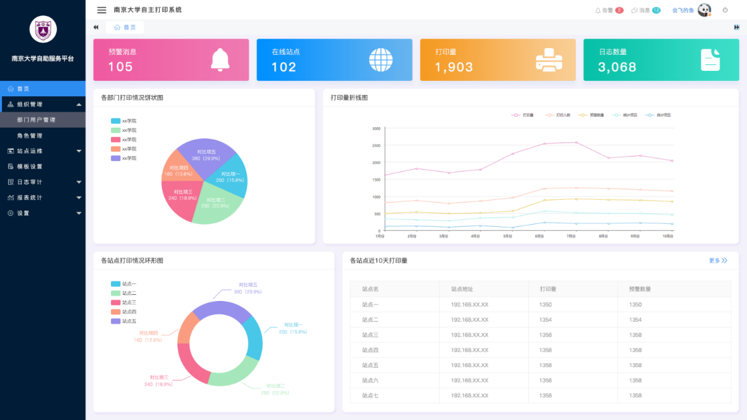Click the 更多 link above table

pyautogui.click(x=718, y=260)
